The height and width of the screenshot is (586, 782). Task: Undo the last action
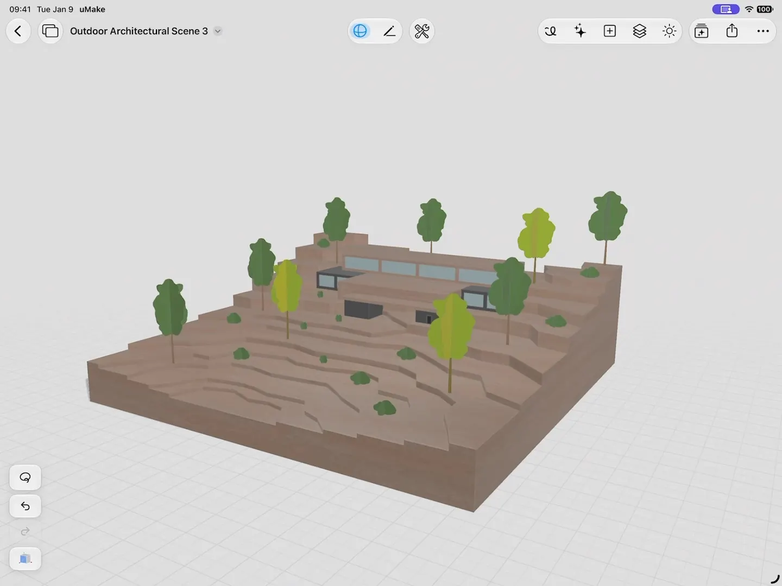tap(26, 506)
